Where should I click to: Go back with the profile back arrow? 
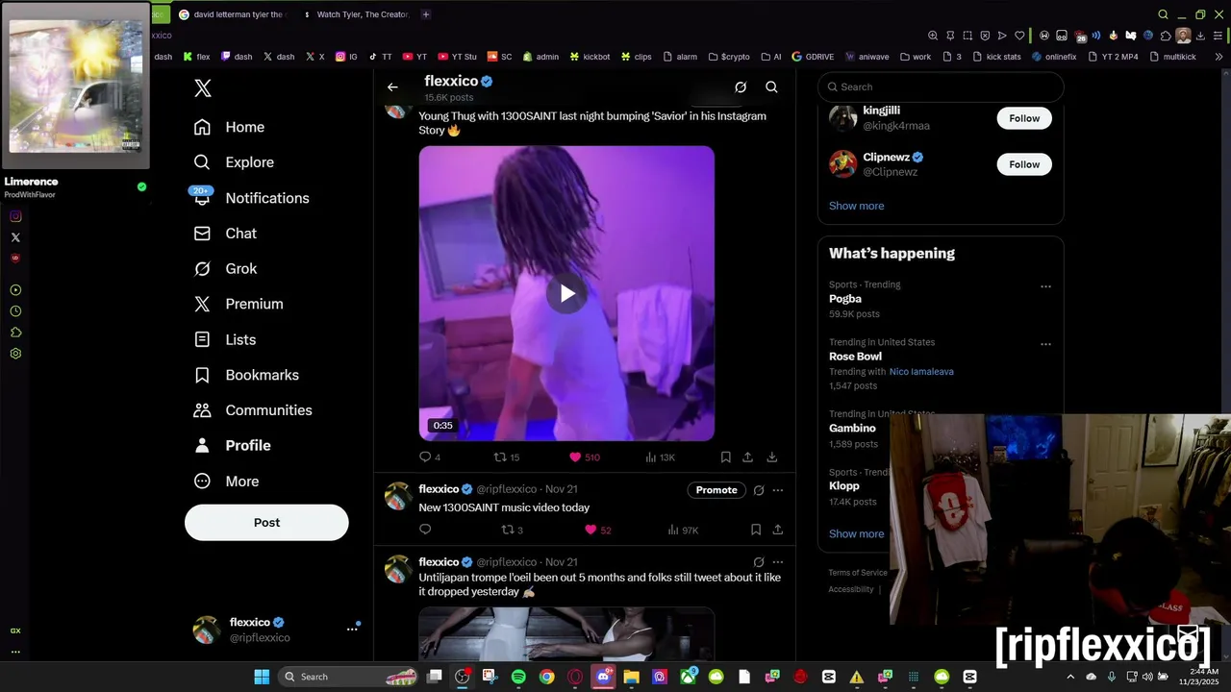[392, 87]
